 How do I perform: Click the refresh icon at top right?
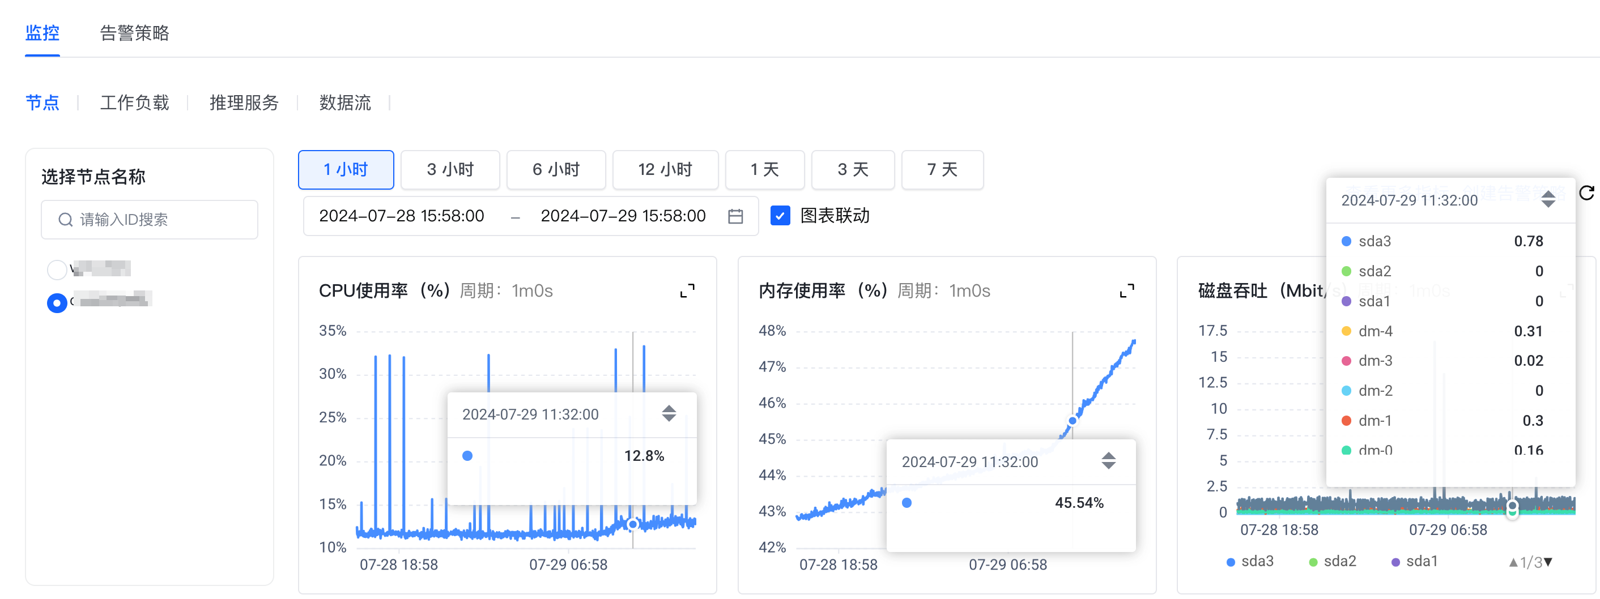click(1587, 194)
